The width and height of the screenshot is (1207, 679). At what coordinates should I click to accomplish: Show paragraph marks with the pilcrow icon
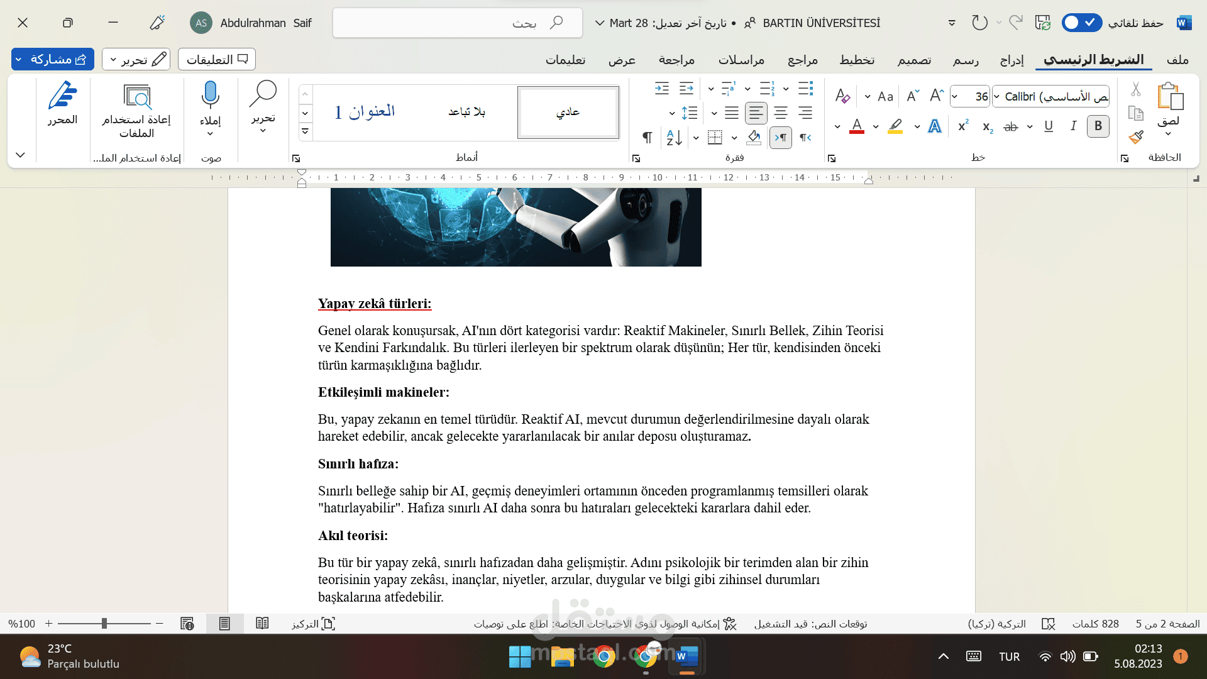647,137
